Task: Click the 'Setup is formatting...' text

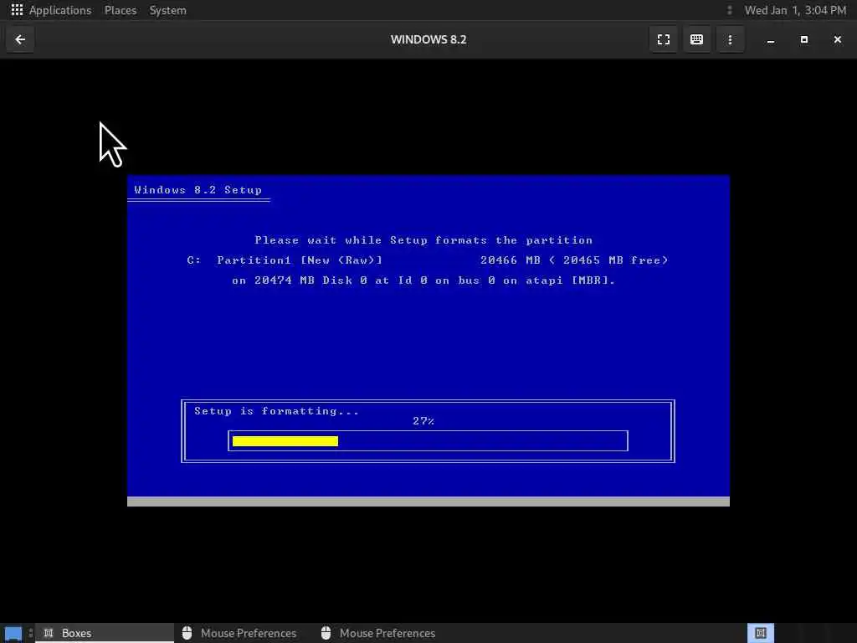Action: (276, 411)
